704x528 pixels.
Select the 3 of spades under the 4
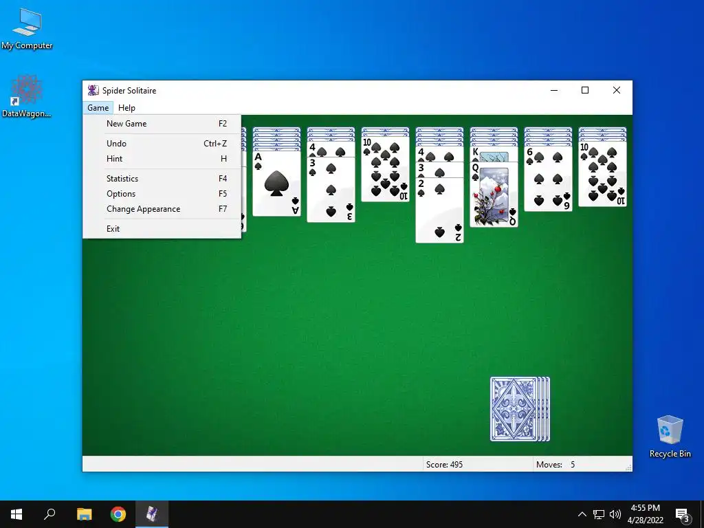pyautogui.click(x=331, y=190)
